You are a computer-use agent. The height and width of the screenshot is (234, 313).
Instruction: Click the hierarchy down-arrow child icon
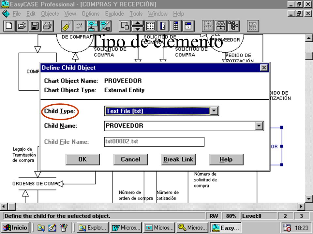pos(221,26)
